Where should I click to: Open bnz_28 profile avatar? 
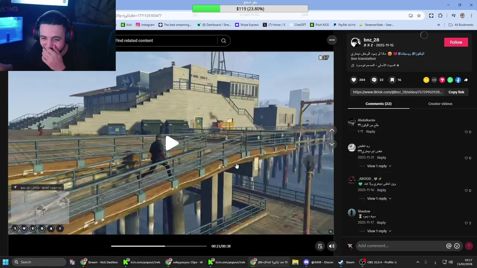point(356,42)
